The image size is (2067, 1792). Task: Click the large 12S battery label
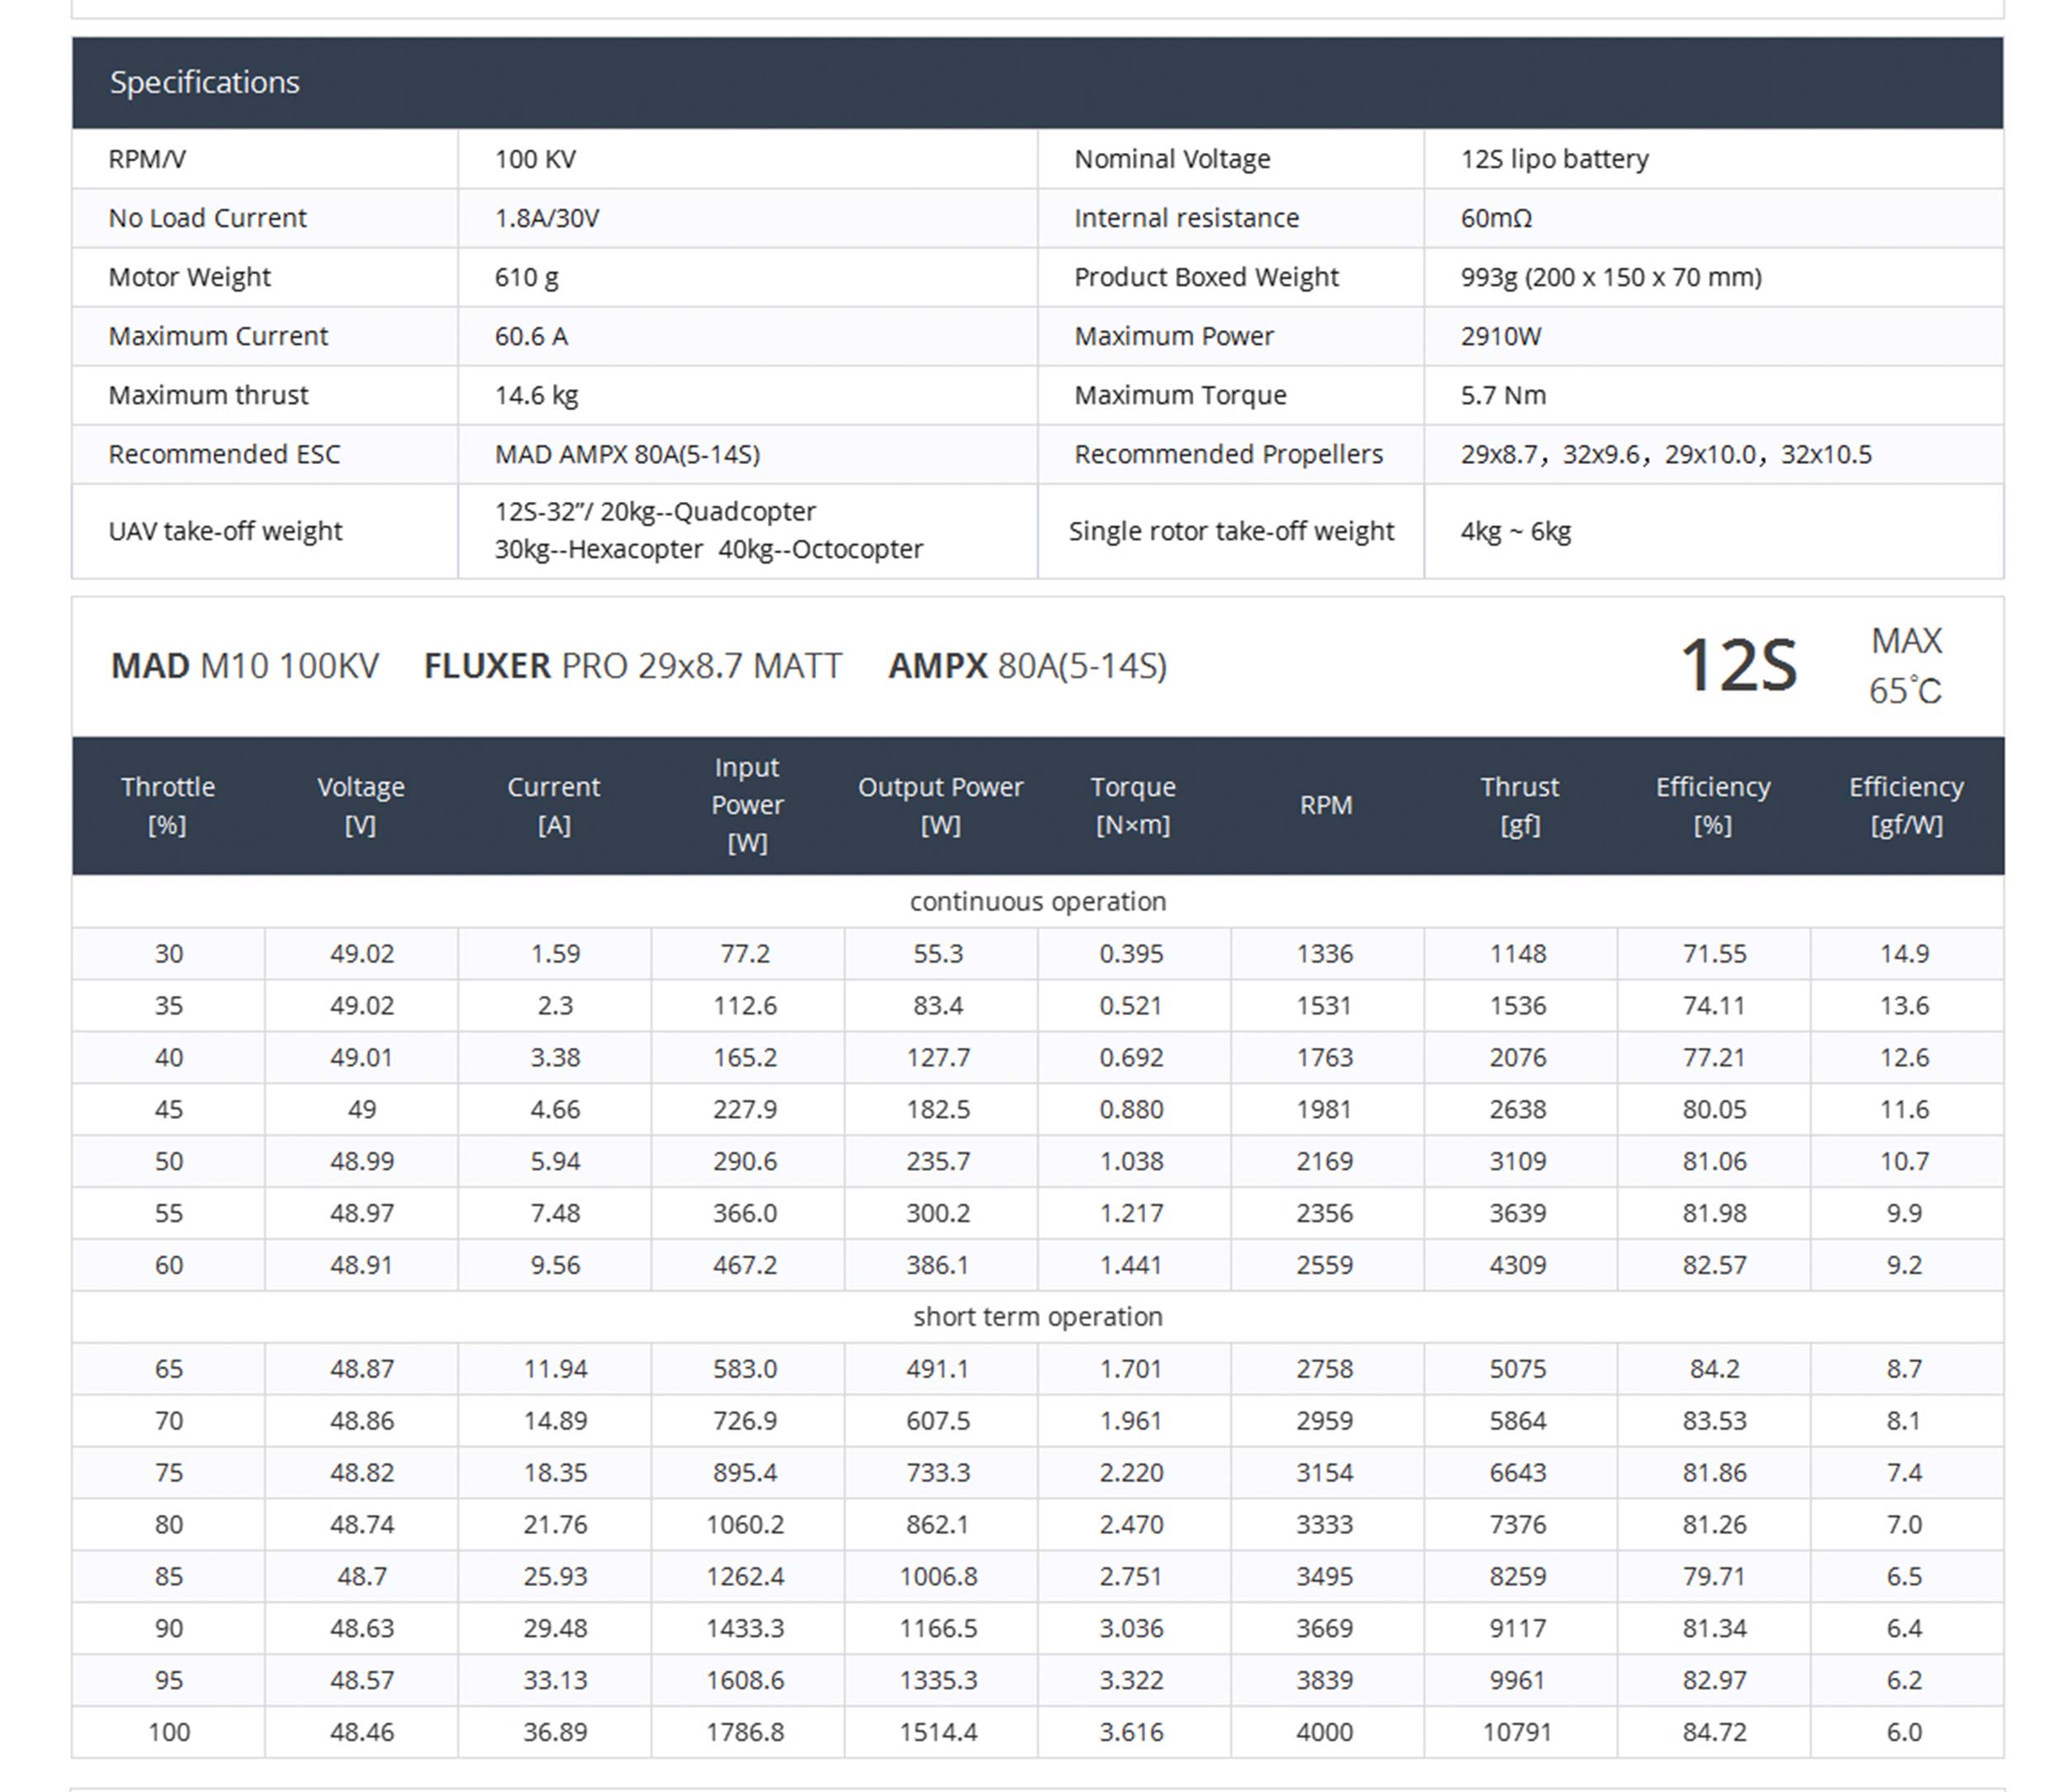tap(1738, 666)
